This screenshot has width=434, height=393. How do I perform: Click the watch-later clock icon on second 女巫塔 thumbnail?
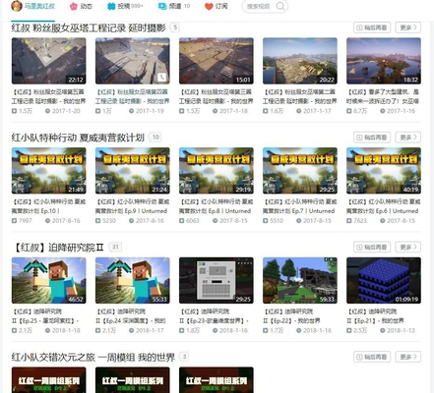click(161, 78)
